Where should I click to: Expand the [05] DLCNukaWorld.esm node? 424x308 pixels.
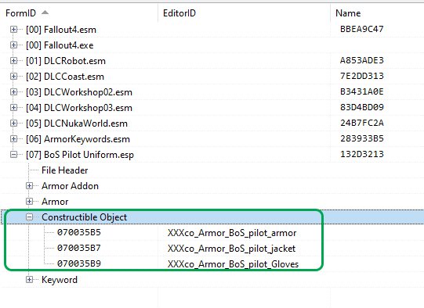[13, 124]
